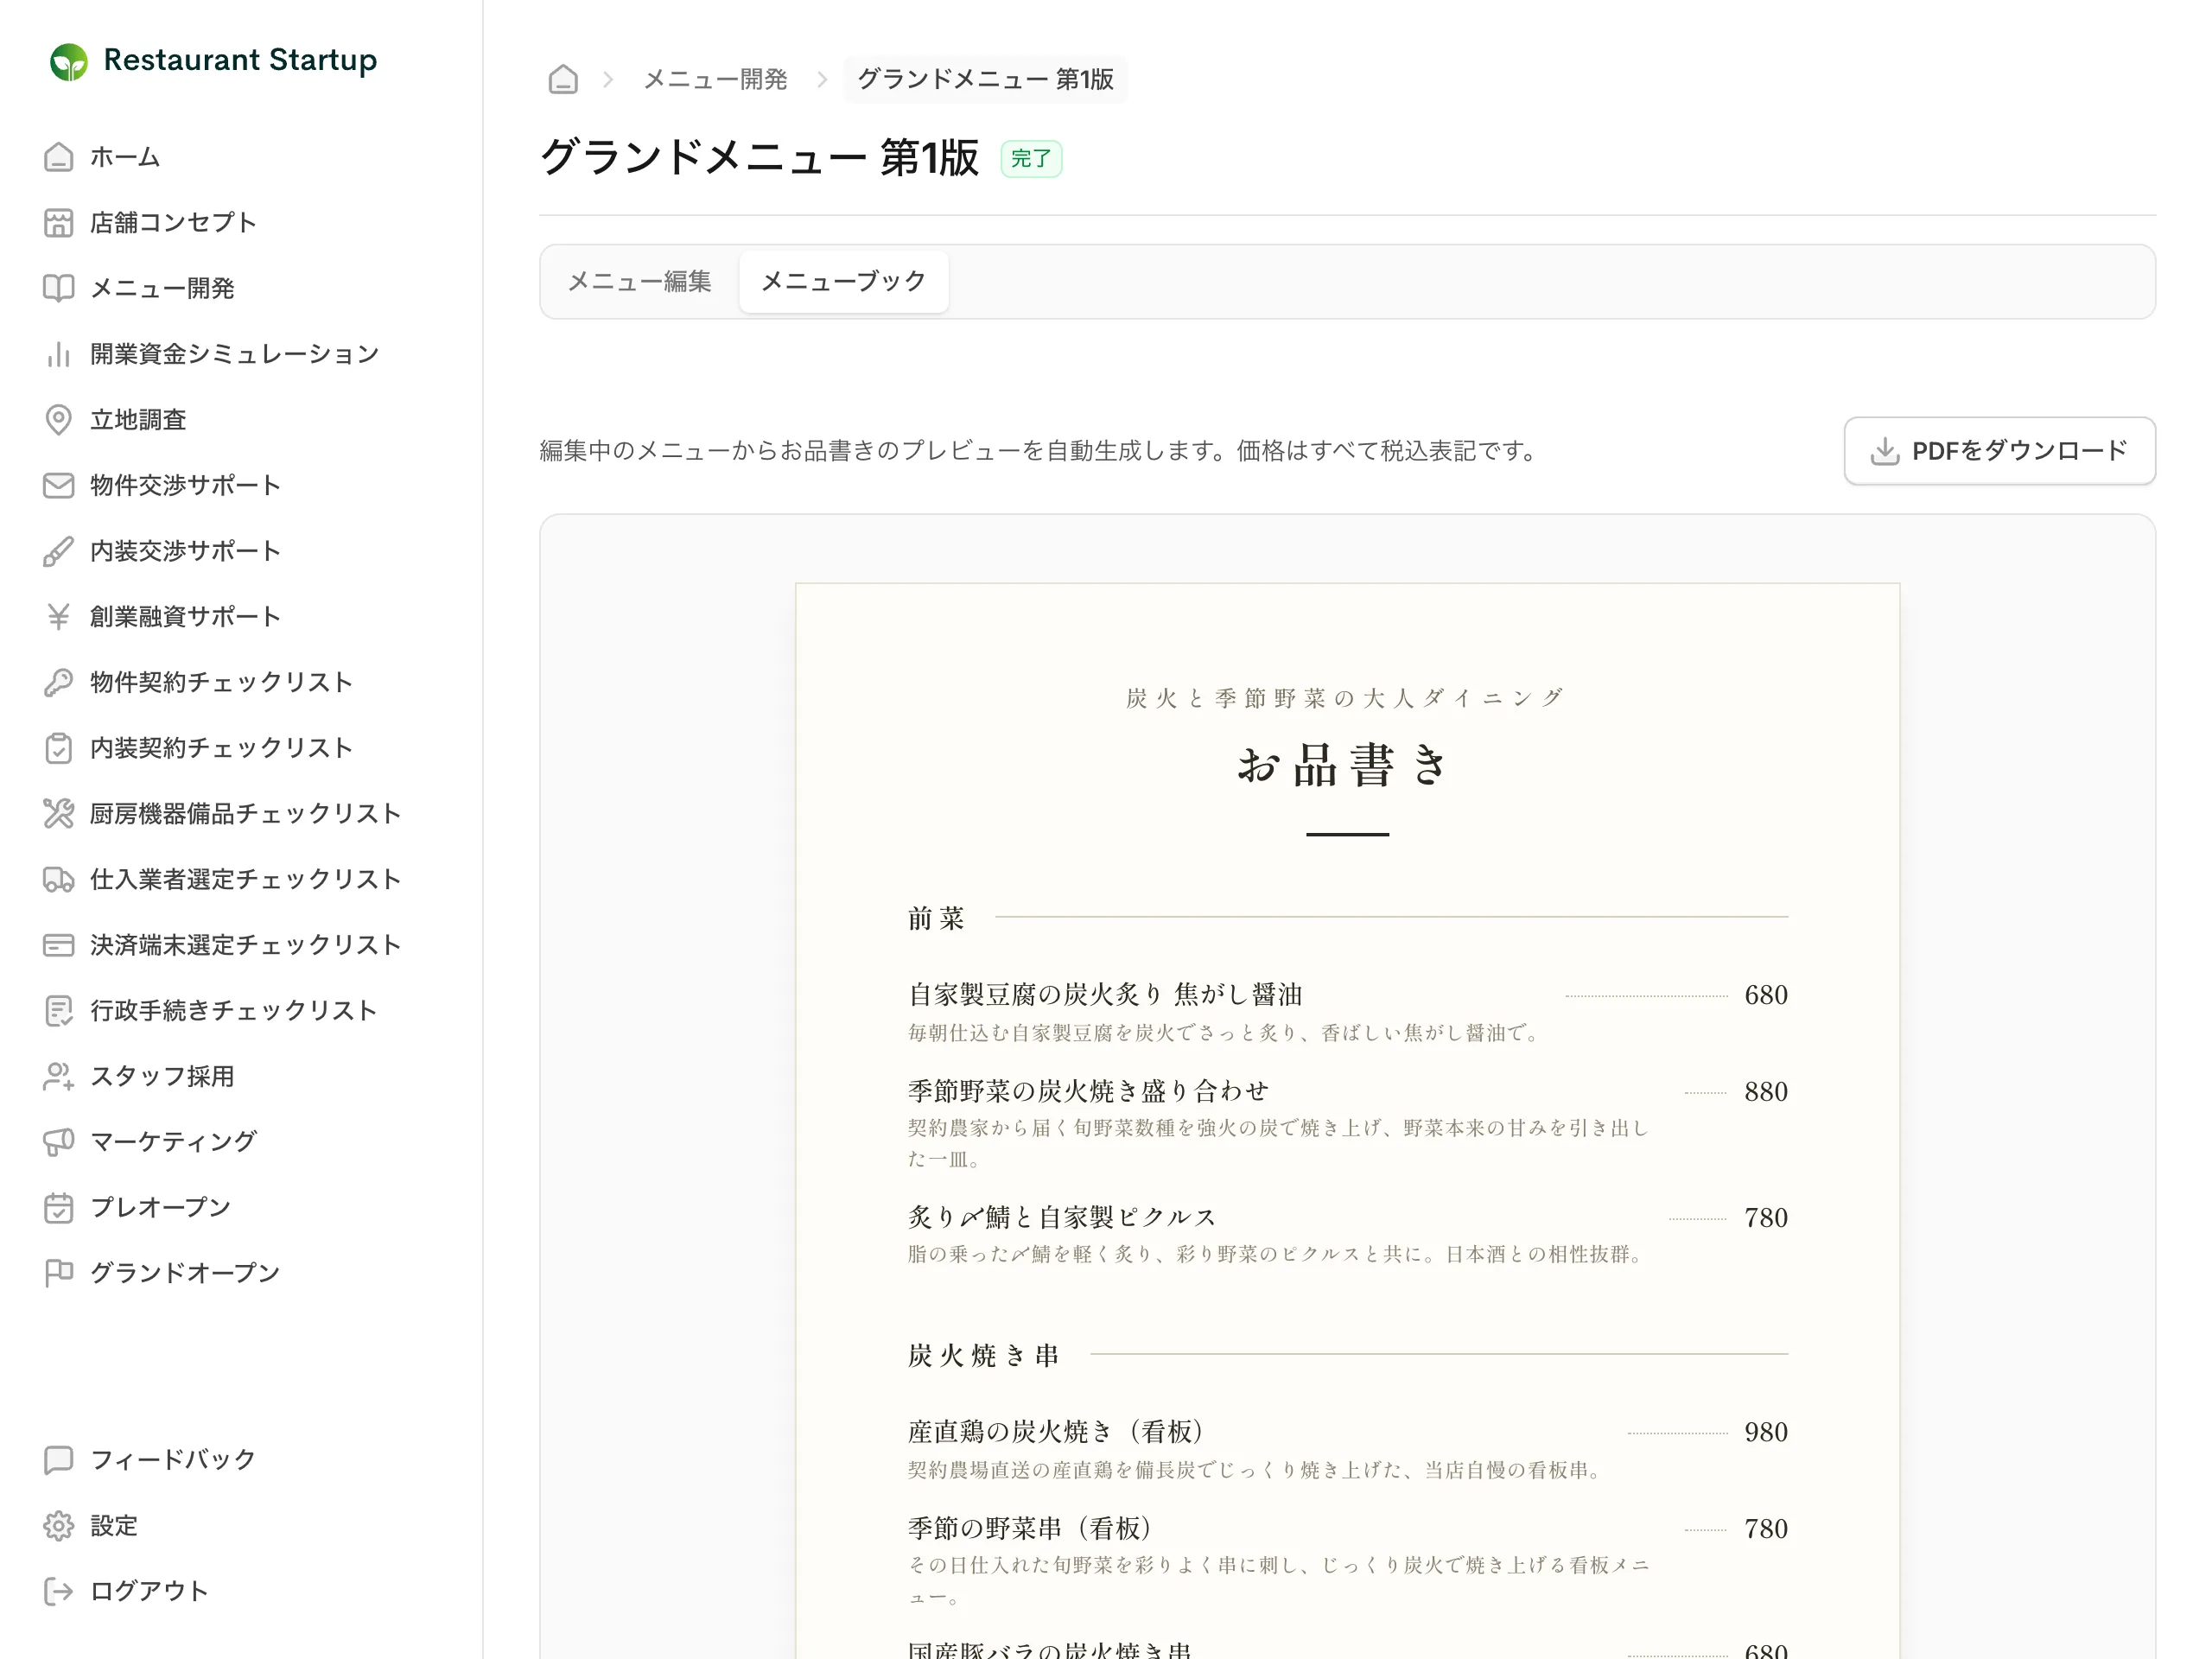Click メニュー開発 breadcrumb link

click(x=715, y=79)
